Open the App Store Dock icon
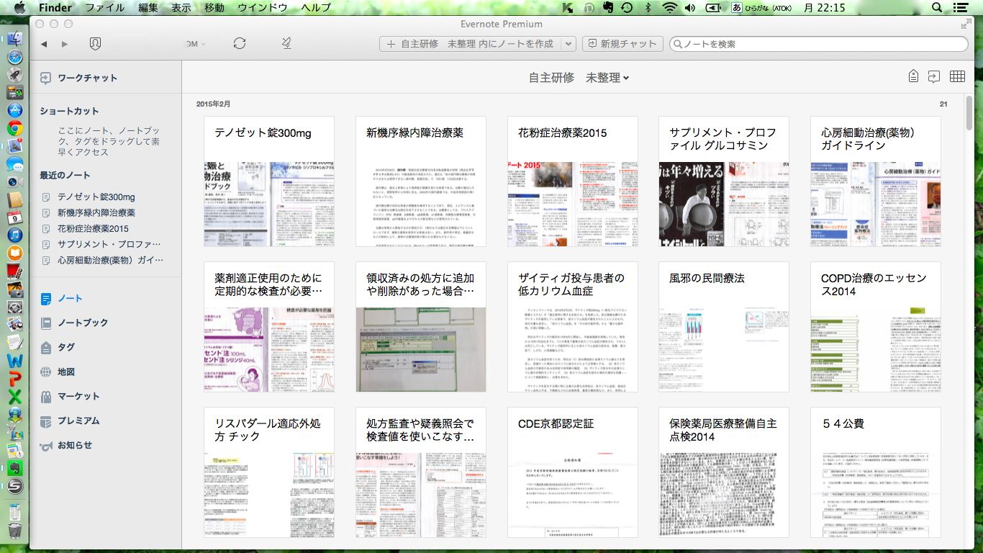Image resolution: width=983 pixels, height=553 pixels. click(14, 110)
